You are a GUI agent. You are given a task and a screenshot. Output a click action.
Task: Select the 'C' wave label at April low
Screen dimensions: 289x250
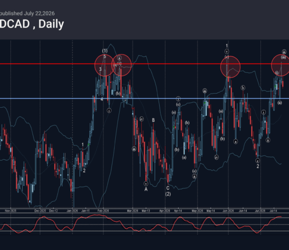click(168, 188)
